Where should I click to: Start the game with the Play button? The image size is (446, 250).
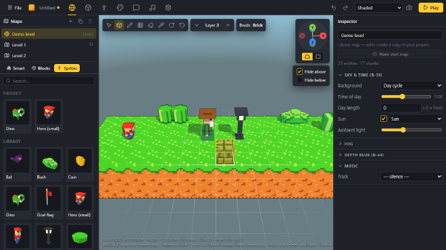point(430,7)
